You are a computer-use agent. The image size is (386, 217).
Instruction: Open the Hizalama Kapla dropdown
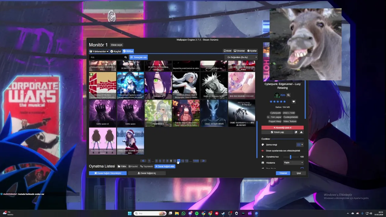pos(293,162)
